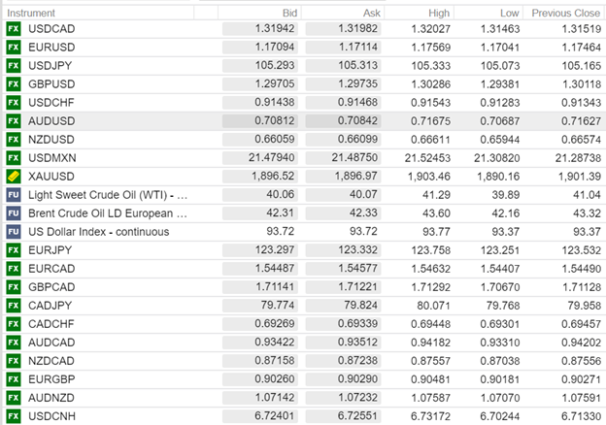Click the FX icon beside USDCNH
This screenshot has width=606, height=425.
[x=14, y=416]
